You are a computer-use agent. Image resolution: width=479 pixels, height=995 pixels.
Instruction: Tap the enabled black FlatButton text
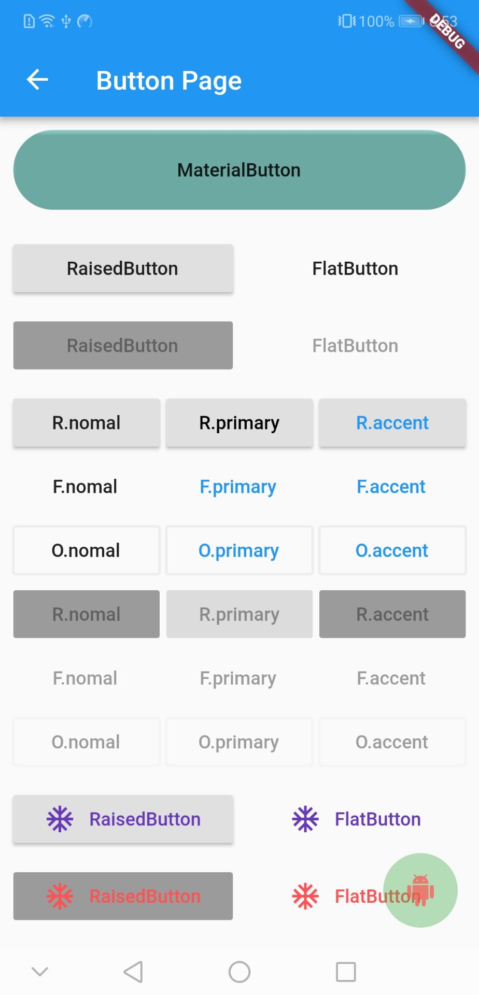pos(355,268)
